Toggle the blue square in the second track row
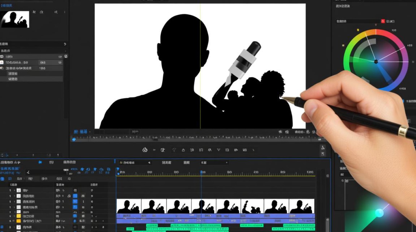416x232 pixels. point(75,196)
